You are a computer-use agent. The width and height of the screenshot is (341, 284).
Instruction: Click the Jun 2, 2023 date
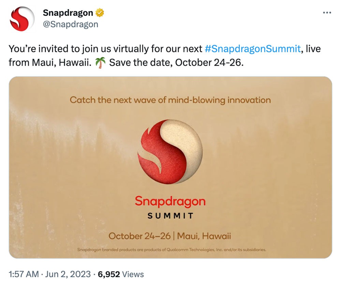(x=68, y=274)
